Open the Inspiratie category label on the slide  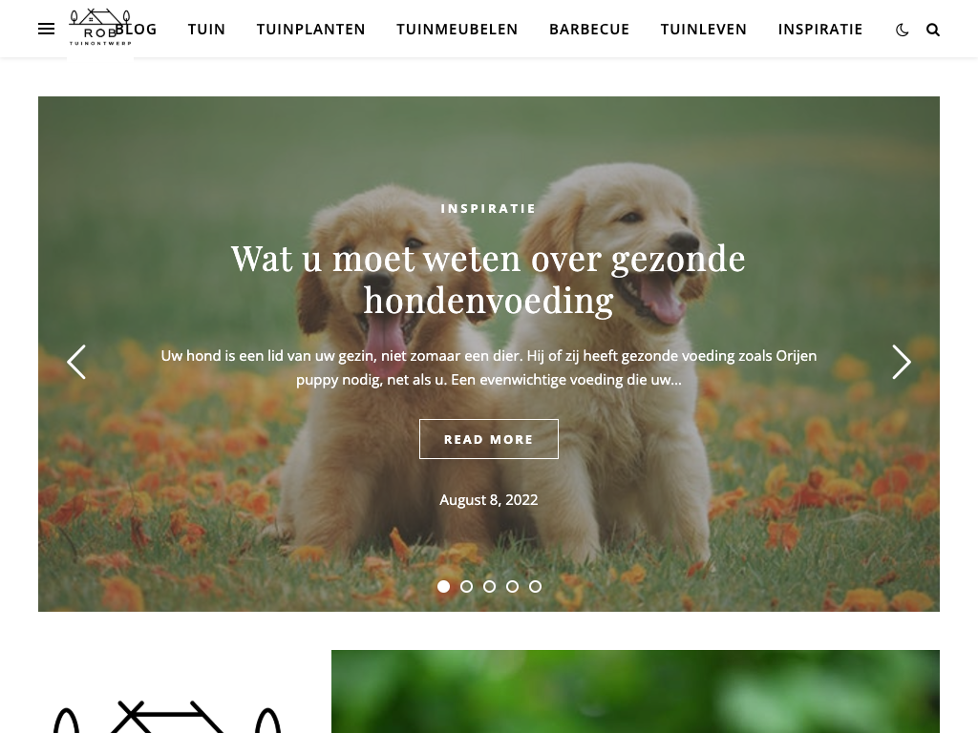tap(489, 209)
